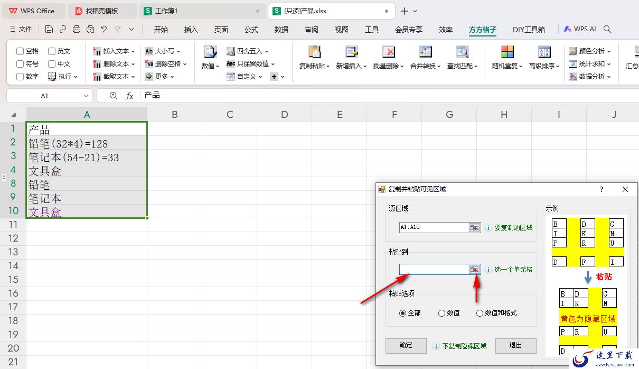639x369 pixels.
Task: Click the 确定 button in dialog
Action: click(x=406, y=346)
